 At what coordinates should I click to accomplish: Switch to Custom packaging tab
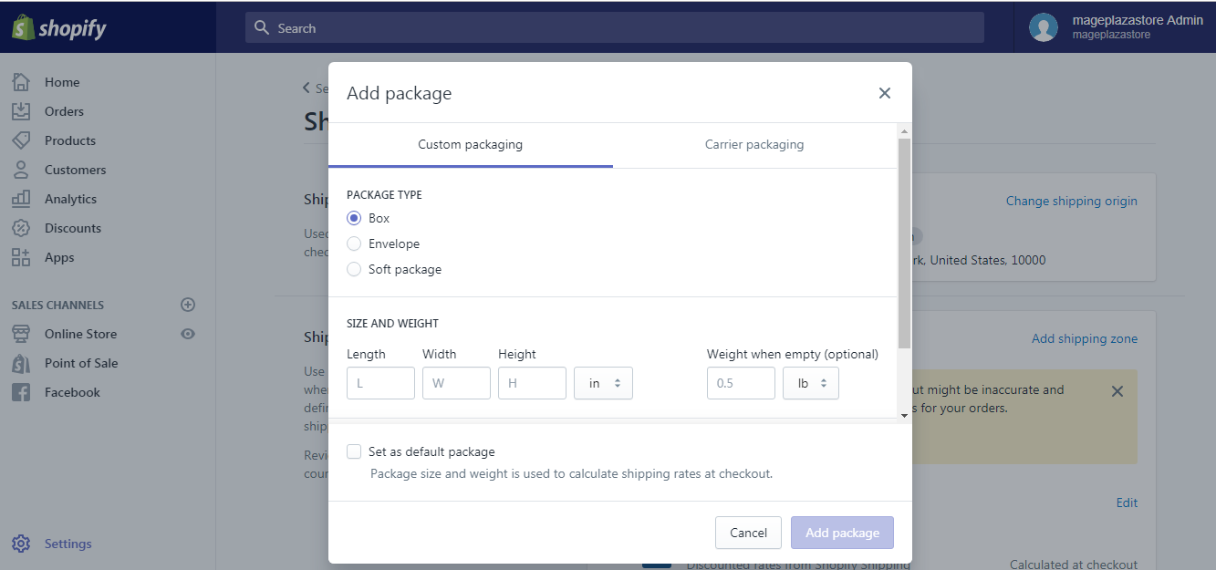pyautogui.click(x=471, y=145)
